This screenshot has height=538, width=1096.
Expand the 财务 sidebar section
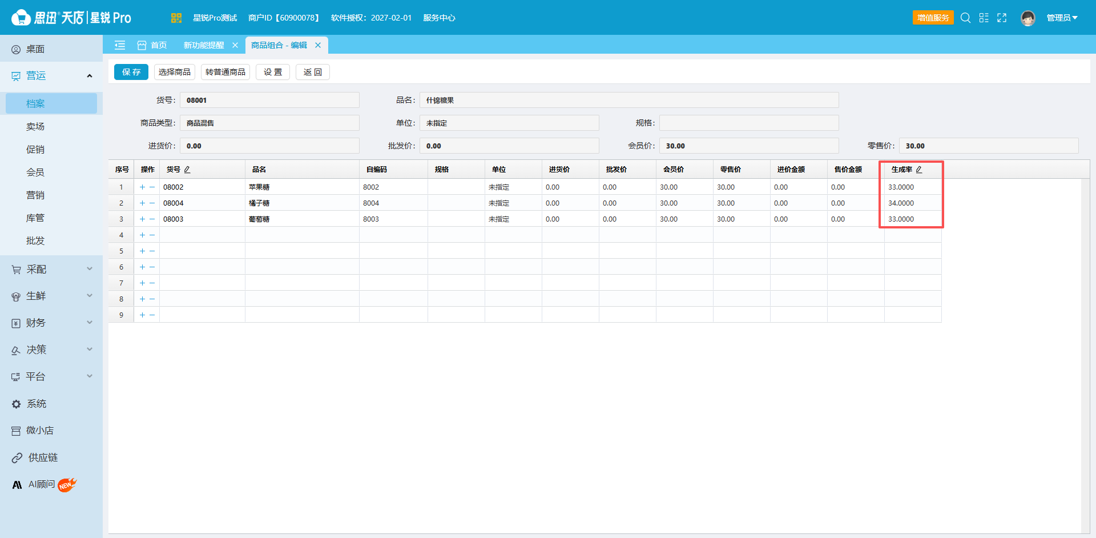tap(51, 323)
